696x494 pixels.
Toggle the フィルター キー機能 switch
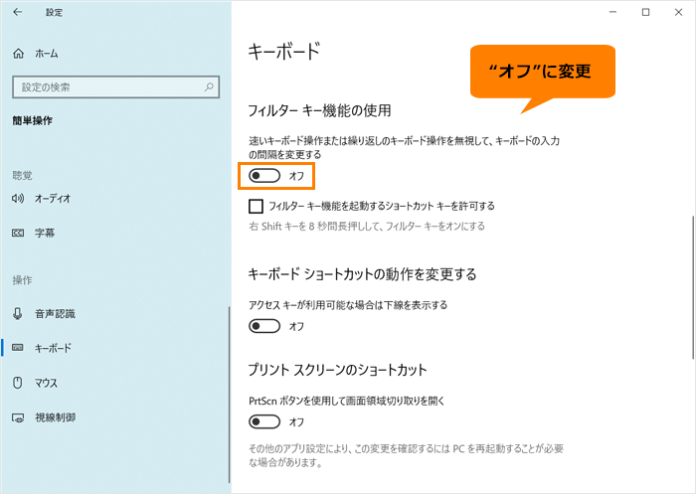click(x=264, y=176)
